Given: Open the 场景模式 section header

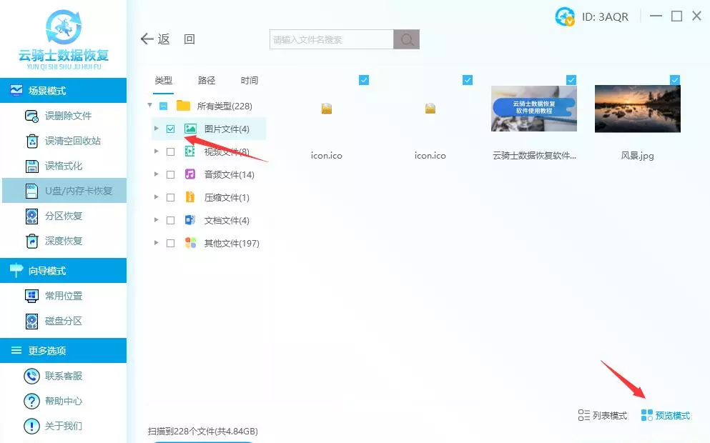Looking at the screenshot, I should pyautogui.click(x=64, y=91).
